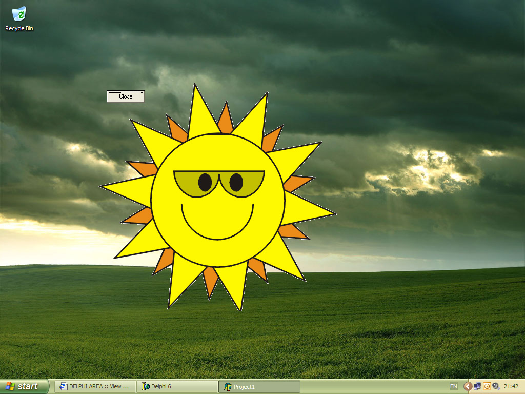Activate the Project1 taskbar button

coord(259,387)
